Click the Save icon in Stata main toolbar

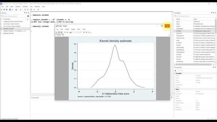4,10
